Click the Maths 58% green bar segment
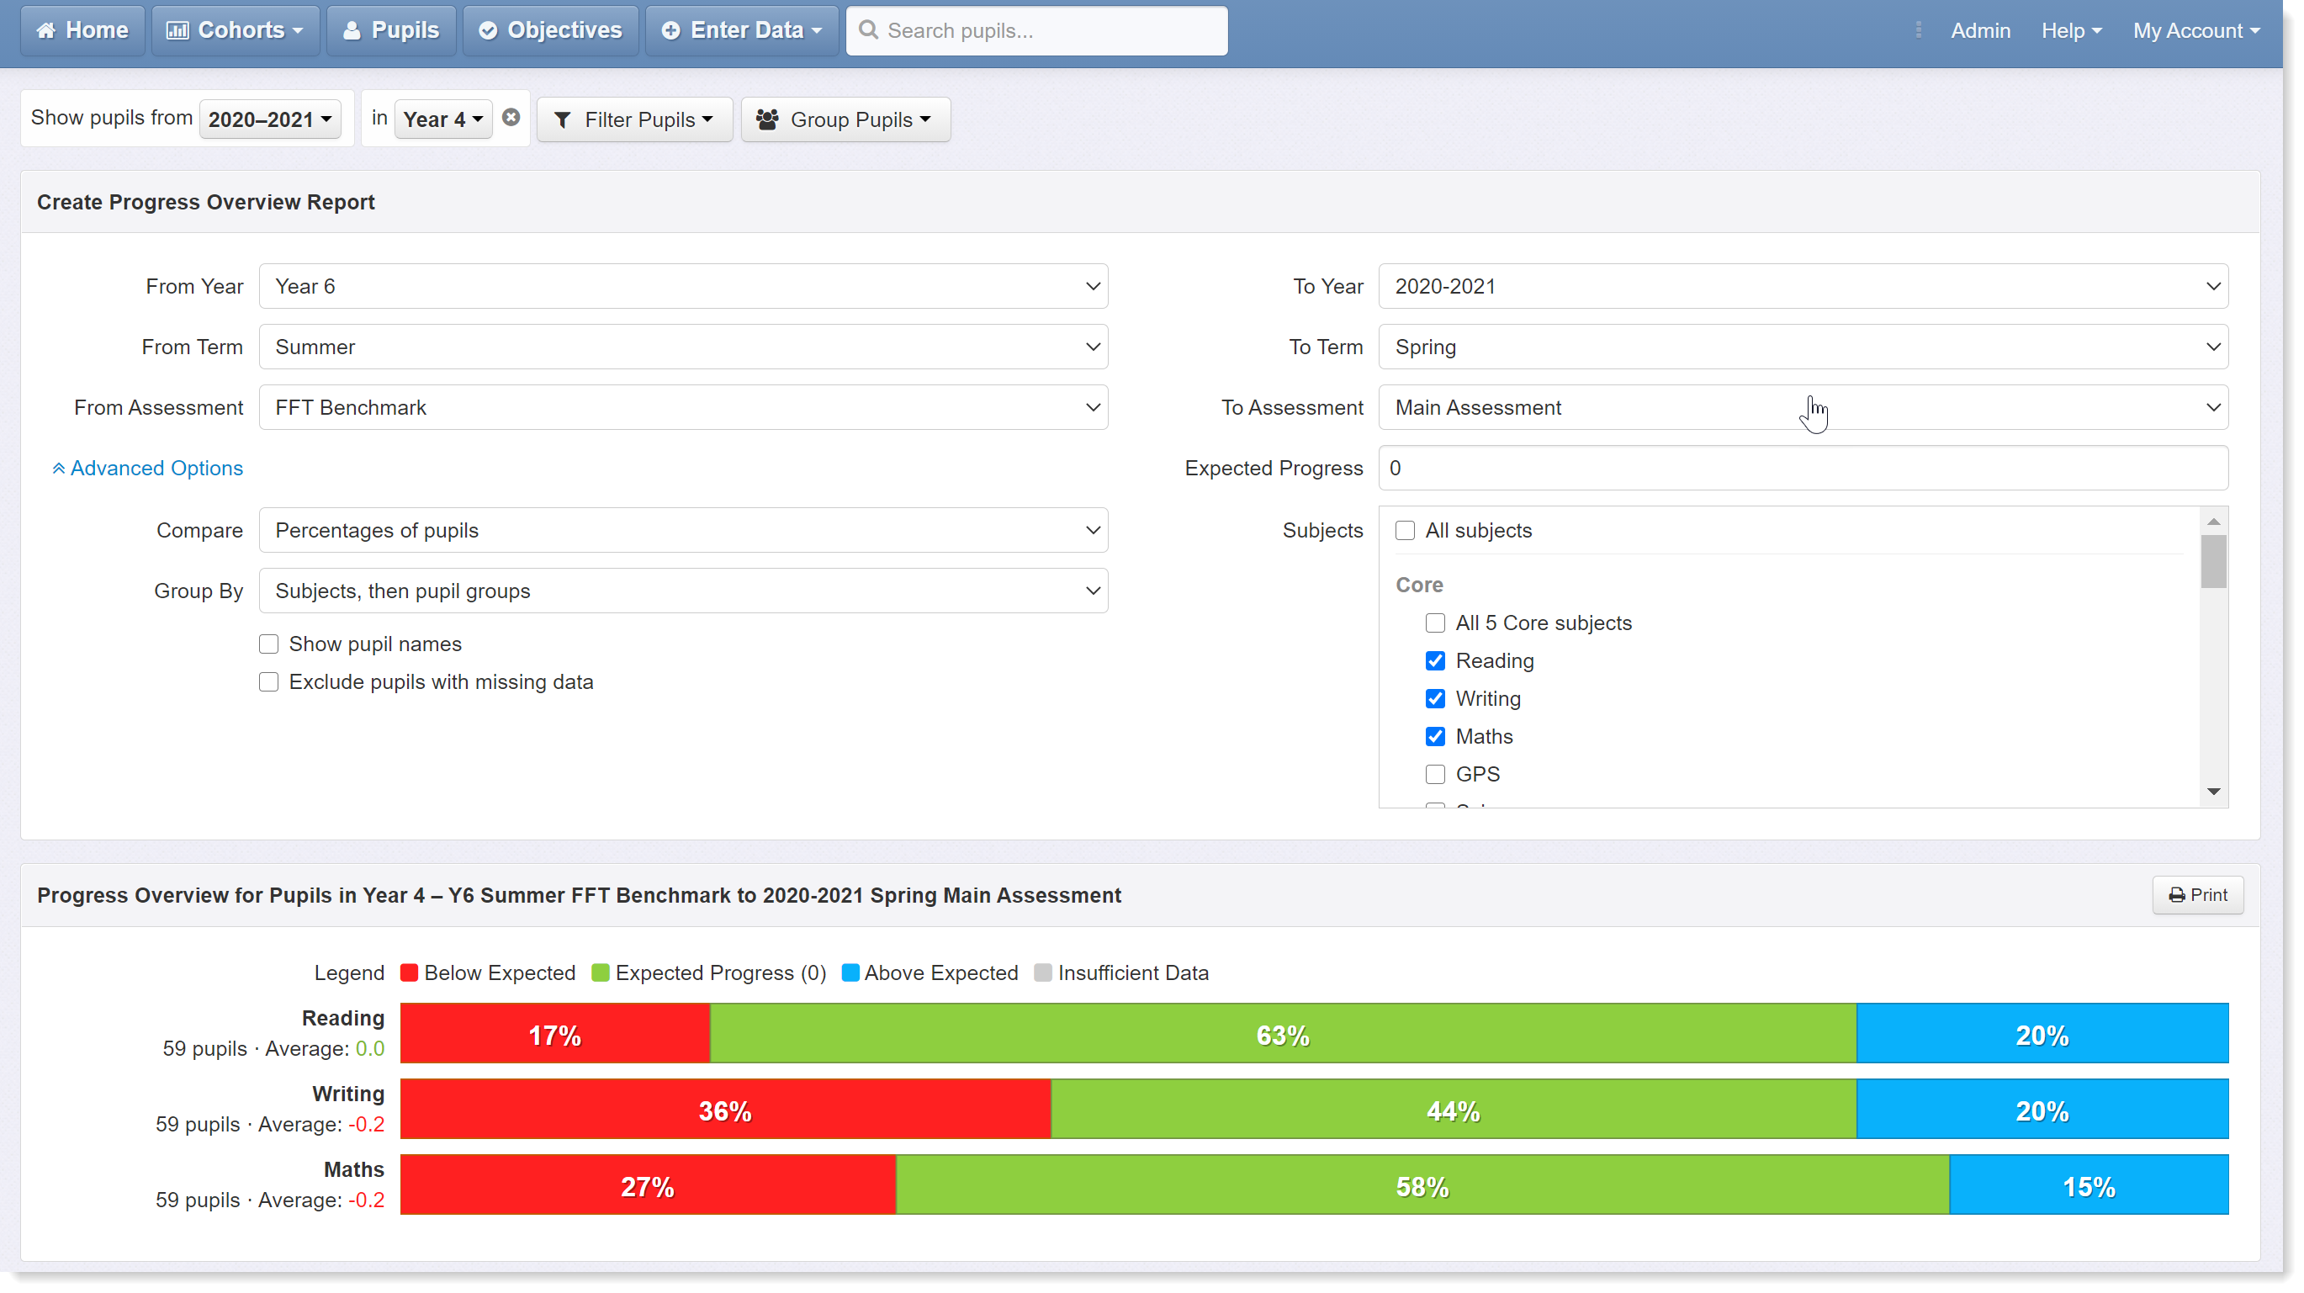 pyautogui.click(x=1423, y=1184)
